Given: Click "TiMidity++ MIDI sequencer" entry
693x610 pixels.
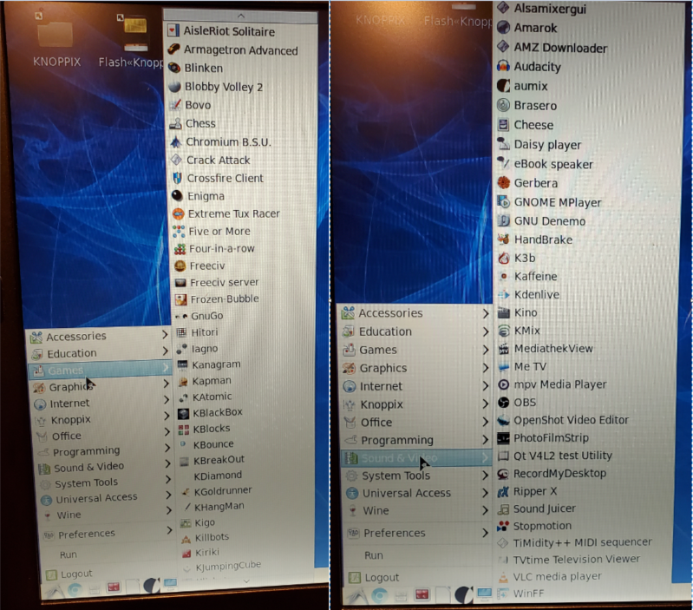Looking at the screenshot, I should (583, 542).
